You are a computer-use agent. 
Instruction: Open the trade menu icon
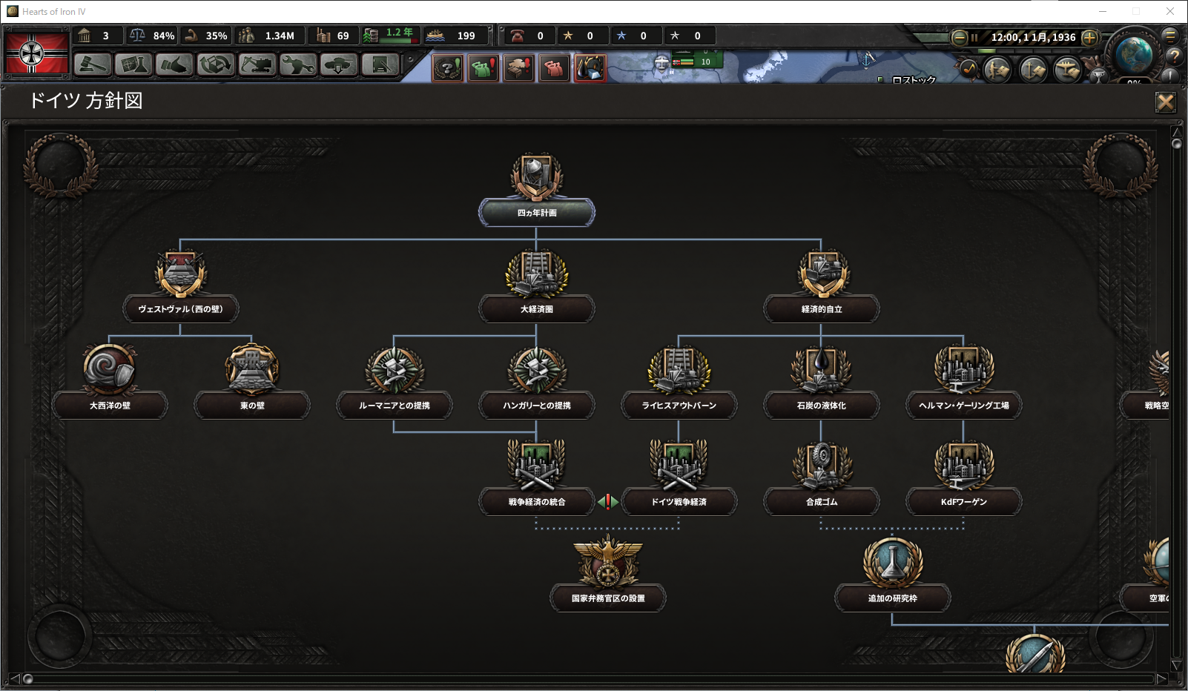pos(216,65)
